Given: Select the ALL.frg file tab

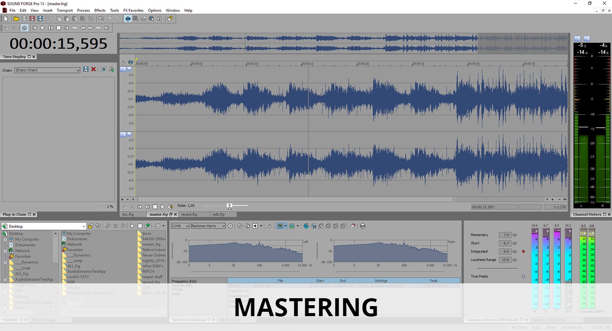Looking at the screenshot, I should (x=128, y=215).
